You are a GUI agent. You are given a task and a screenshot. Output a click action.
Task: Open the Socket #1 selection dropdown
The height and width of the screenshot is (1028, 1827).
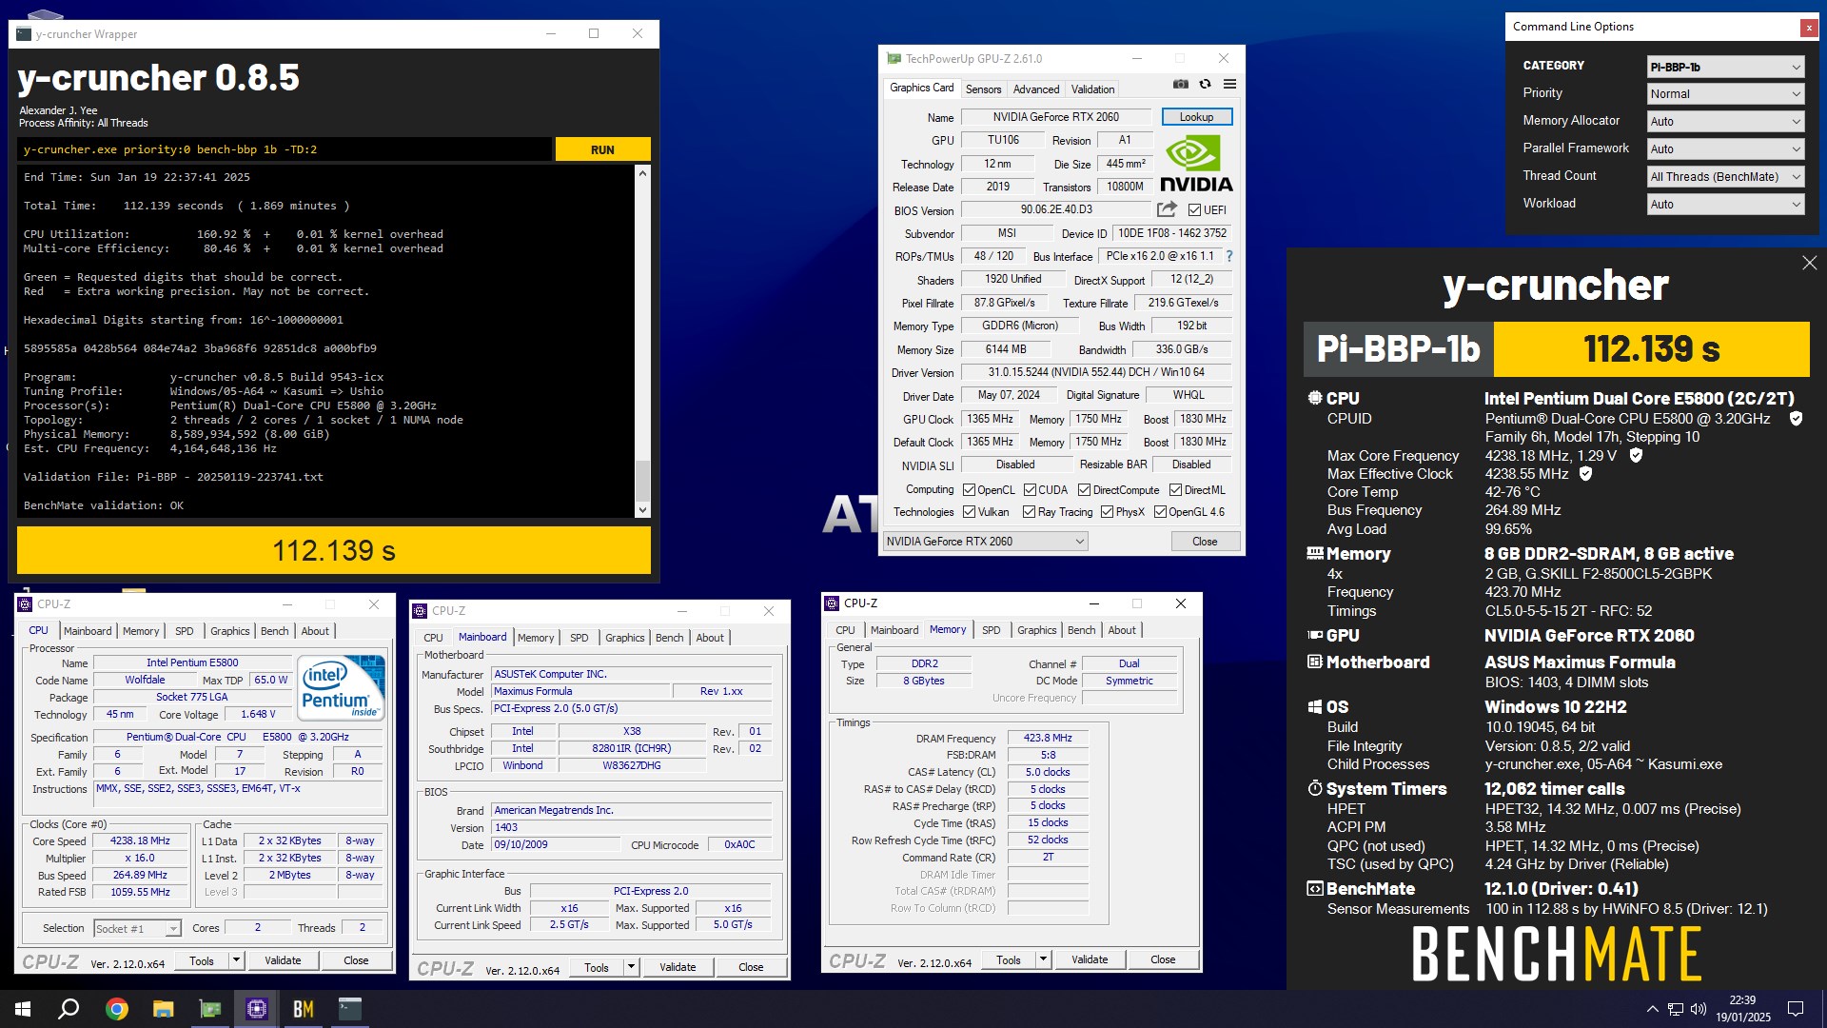point(137,929)
